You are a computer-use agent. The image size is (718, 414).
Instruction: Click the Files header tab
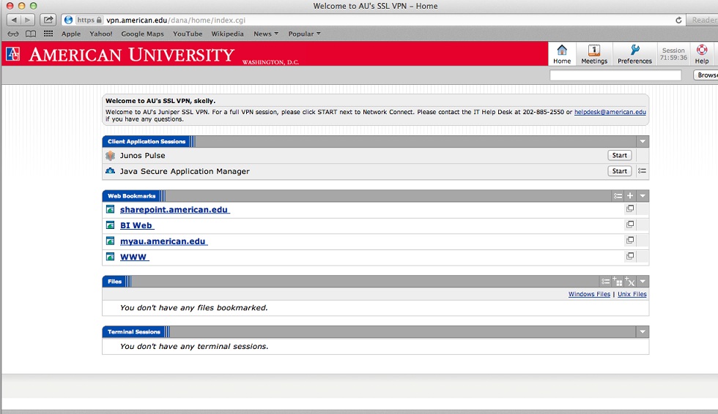(114, 282)
